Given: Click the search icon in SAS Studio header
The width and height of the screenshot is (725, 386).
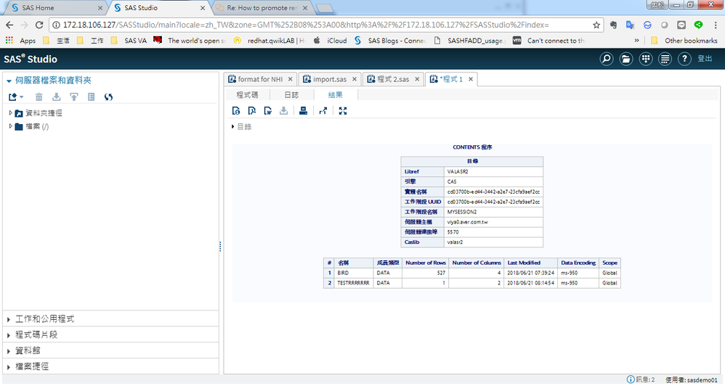Looking at the screenshot, I should tap(607, 59).
